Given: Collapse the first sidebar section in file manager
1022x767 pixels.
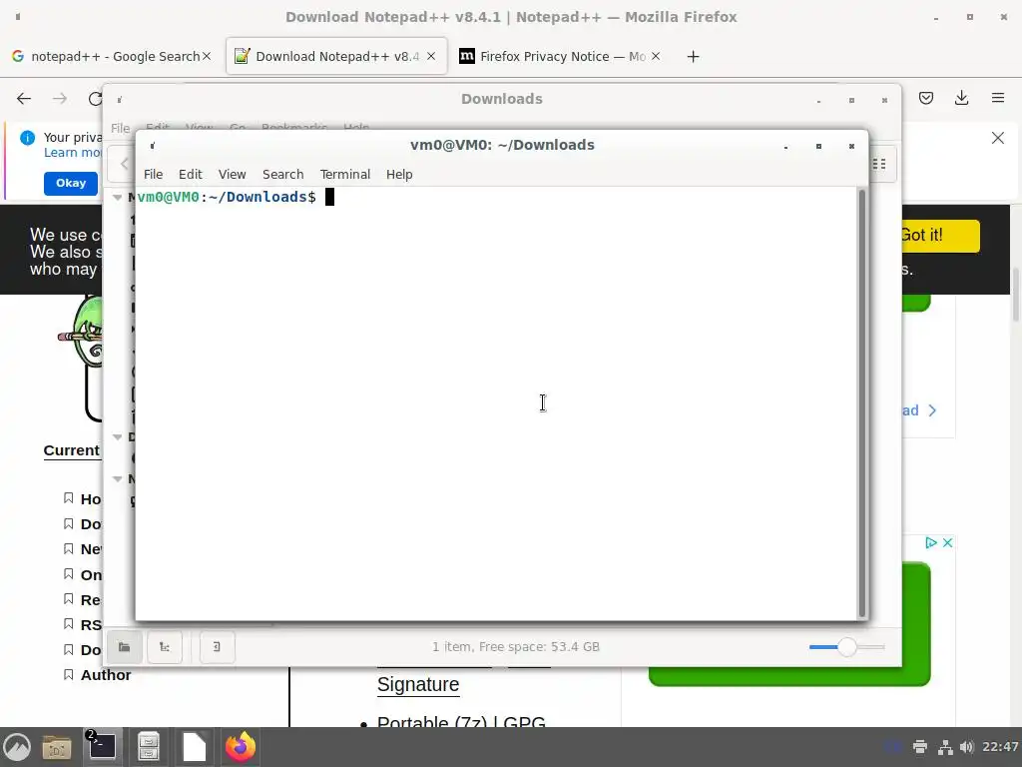Looking at the screenshot, I should (x=118, y=197).
